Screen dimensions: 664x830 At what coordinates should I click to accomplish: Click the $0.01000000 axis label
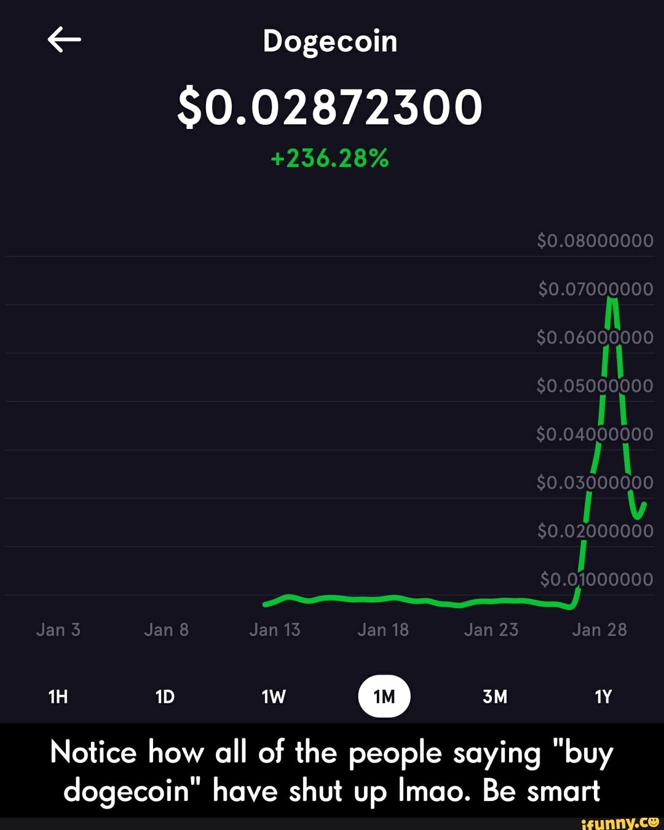(x=596, y=579)
